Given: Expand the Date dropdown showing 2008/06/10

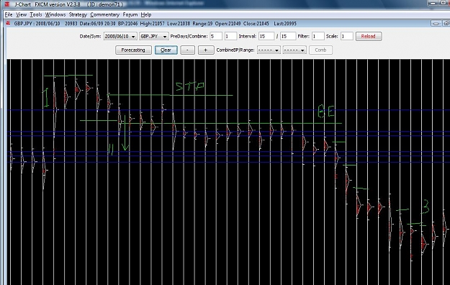Looking at the screenshot, I should [x=120, y=37].
